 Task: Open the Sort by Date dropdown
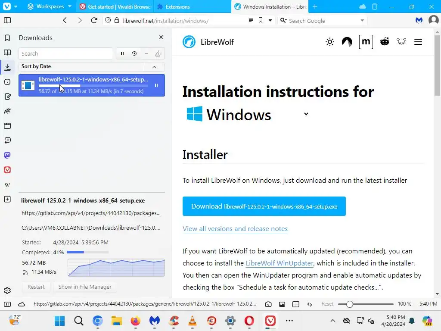(x=81, y=66)
